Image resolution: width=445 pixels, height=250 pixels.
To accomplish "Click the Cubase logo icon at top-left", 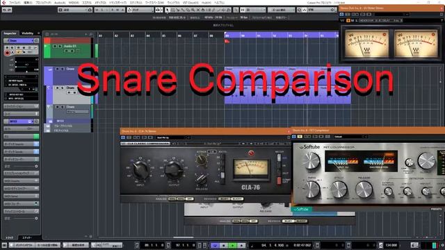I will pyautogui.click(x=3, y=2).
